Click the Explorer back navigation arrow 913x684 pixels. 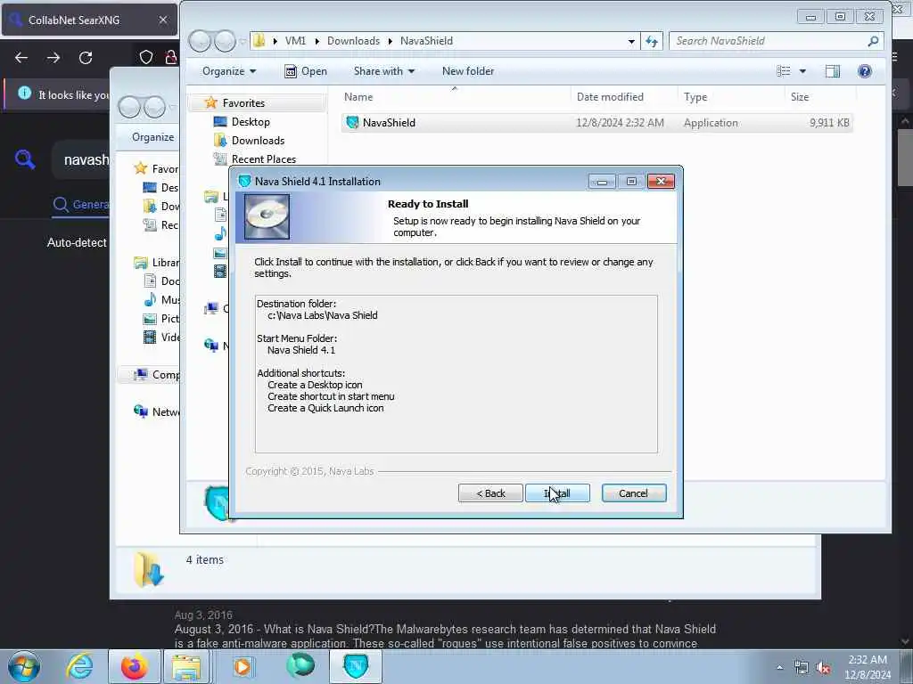click(200, 41)
